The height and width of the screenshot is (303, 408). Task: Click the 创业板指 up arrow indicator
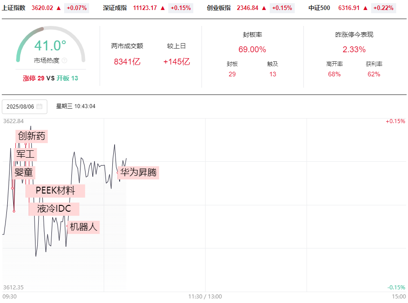(x=264, y=8)
